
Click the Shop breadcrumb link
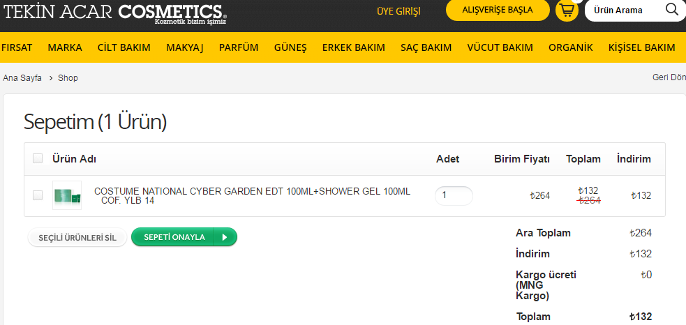coord(68,78)
